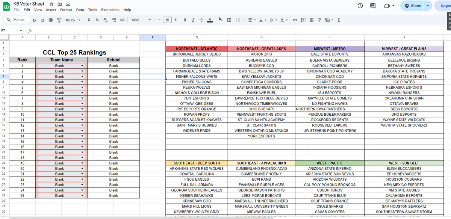Open the fill color bucket

coord(221,20)
